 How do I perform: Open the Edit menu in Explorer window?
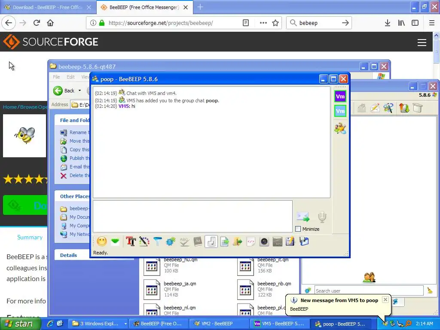(70, 77)
